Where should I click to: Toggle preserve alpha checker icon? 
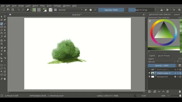click(x=91, y=10)
